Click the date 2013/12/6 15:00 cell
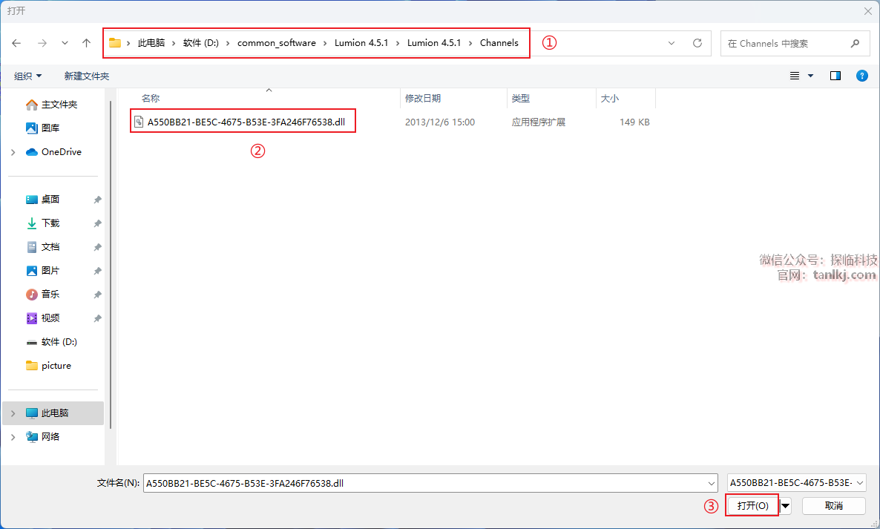Image resolution: width=880 pixels, height=529 pixels. pyautogui.click(x=440, y=122)
